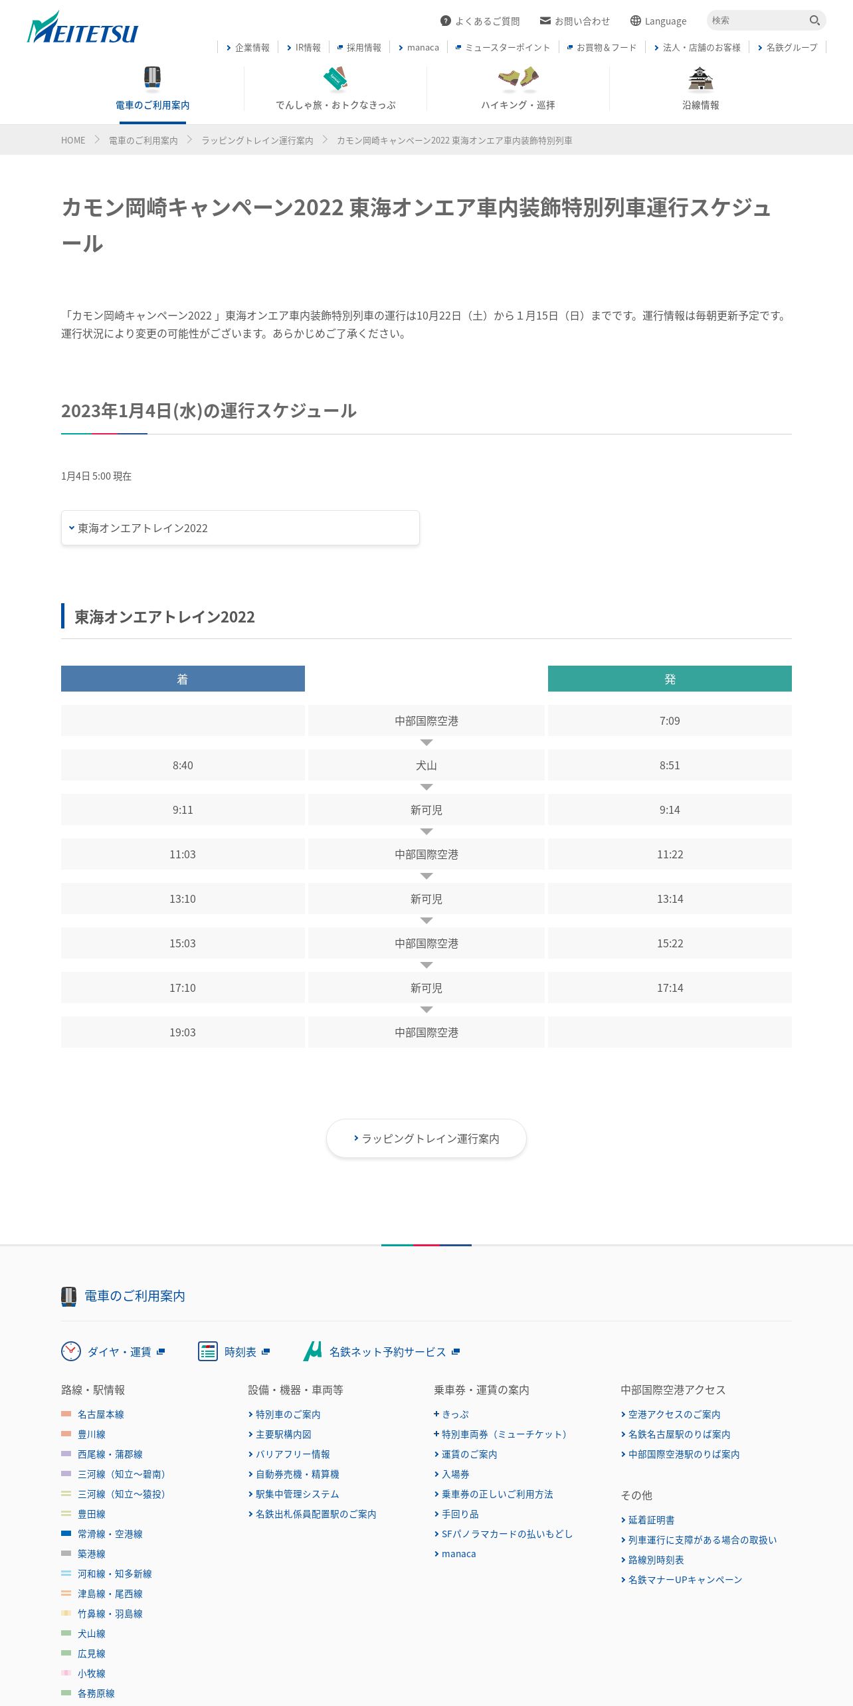Expand 特別車両券（ミューチケット）item
The image size is (853, 1706).
pyautogui.click(x=500, y=1434)
